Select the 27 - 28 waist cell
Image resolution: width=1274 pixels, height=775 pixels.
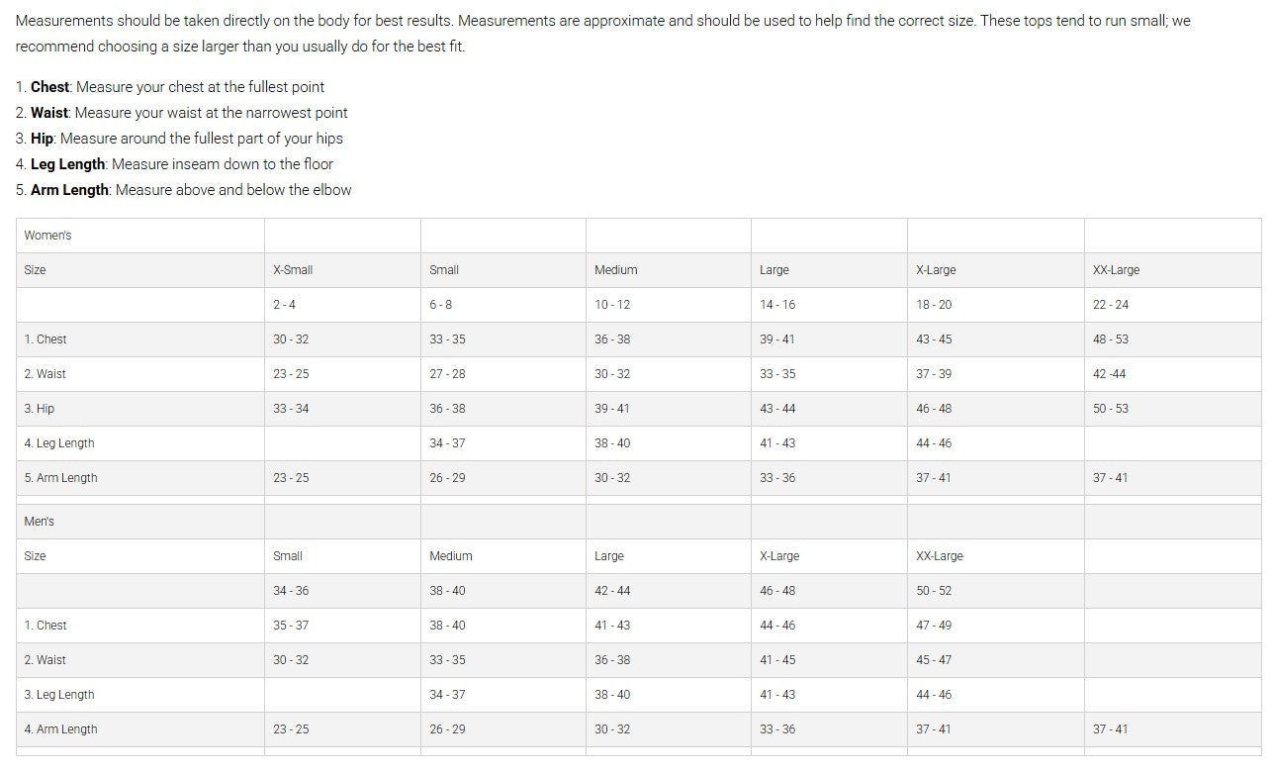click(447, 374)
